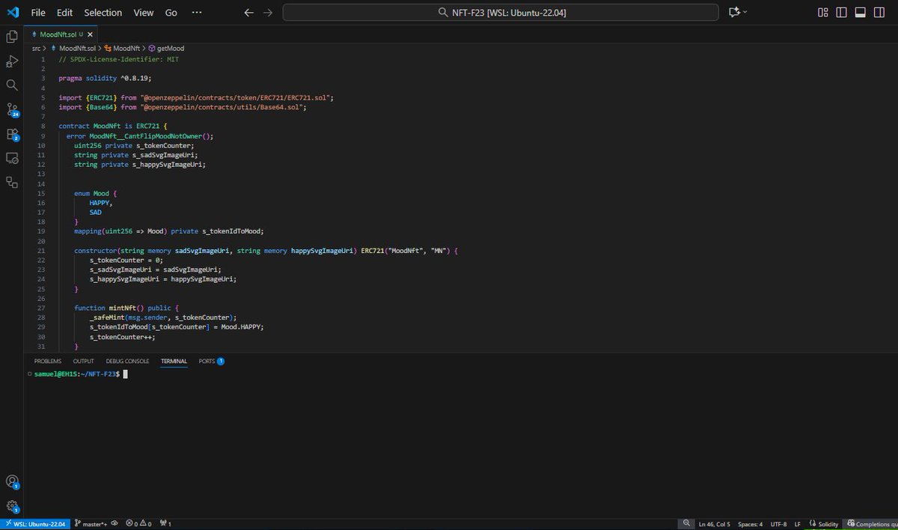This screenshot has height=530, width=898.
Task: Click the Ln 46, Col 5 status
Action: (715, 524)
